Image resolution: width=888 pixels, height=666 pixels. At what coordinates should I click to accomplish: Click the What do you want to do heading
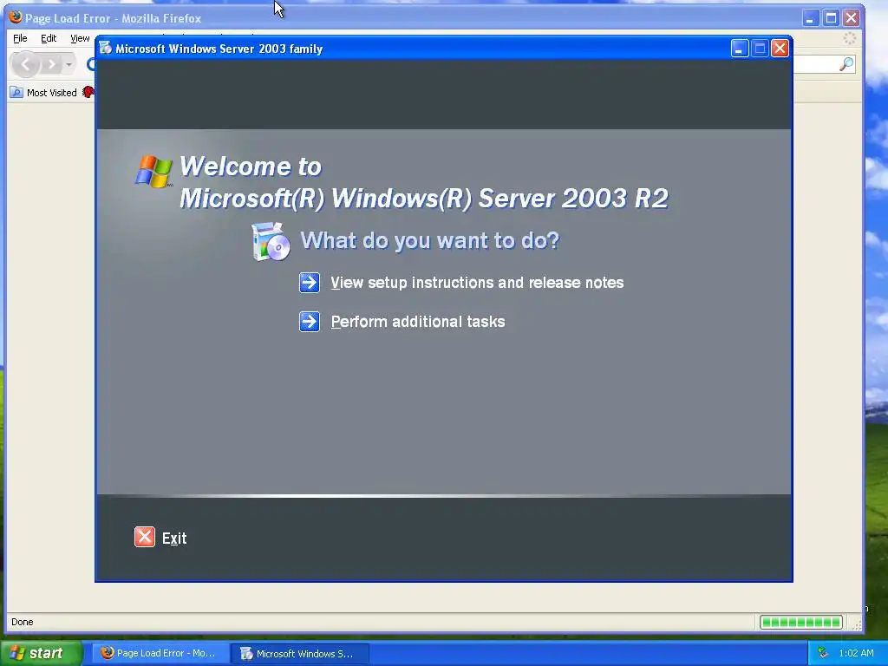430,241
